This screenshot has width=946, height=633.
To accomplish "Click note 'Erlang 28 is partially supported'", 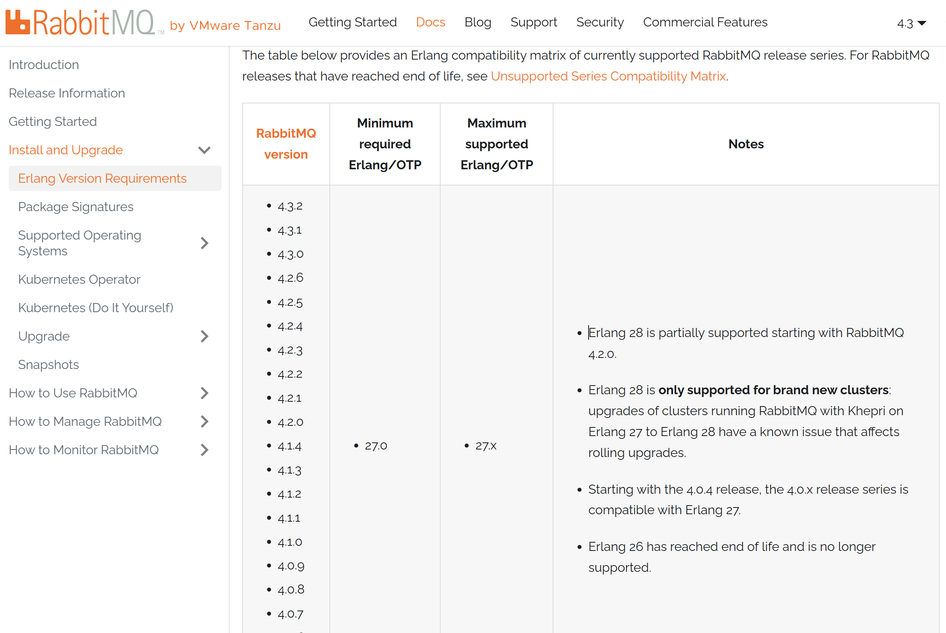I will 746,343.
